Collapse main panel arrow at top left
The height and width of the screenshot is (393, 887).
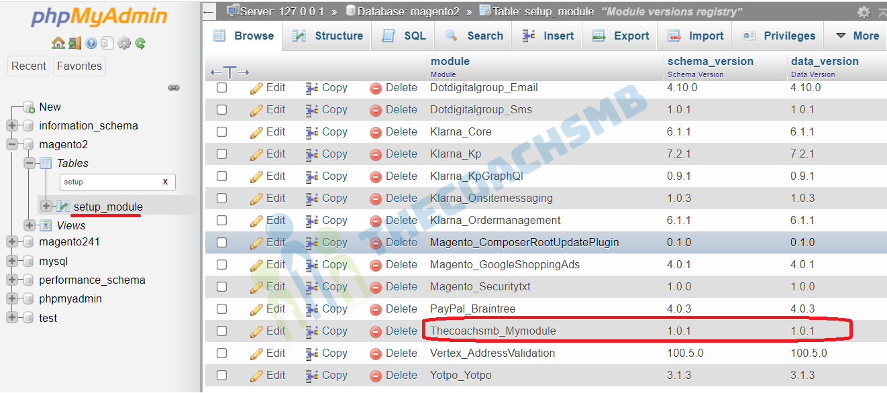[x=209, y=11]
